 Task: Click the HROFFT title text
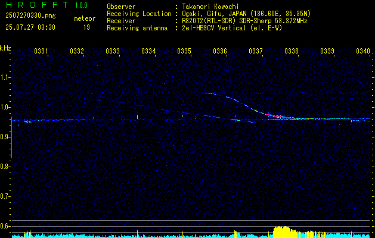click(x=37, y=5)
